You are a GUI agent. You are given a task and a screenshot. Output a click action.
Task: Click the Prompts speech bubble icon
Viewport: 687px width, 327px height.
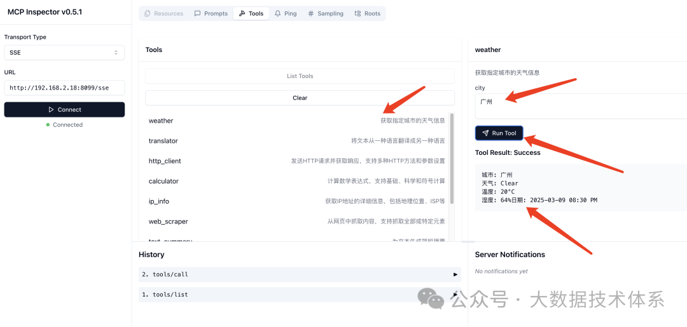click(198, 13)
